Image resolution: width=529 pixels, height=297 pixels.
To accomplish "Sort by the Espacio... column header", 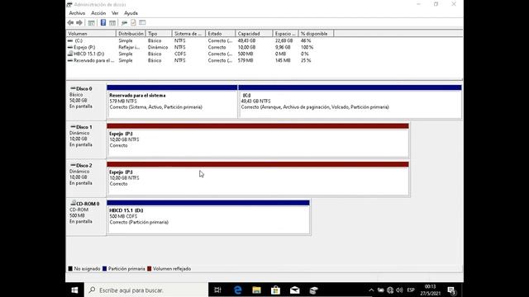I will [285, 34].
